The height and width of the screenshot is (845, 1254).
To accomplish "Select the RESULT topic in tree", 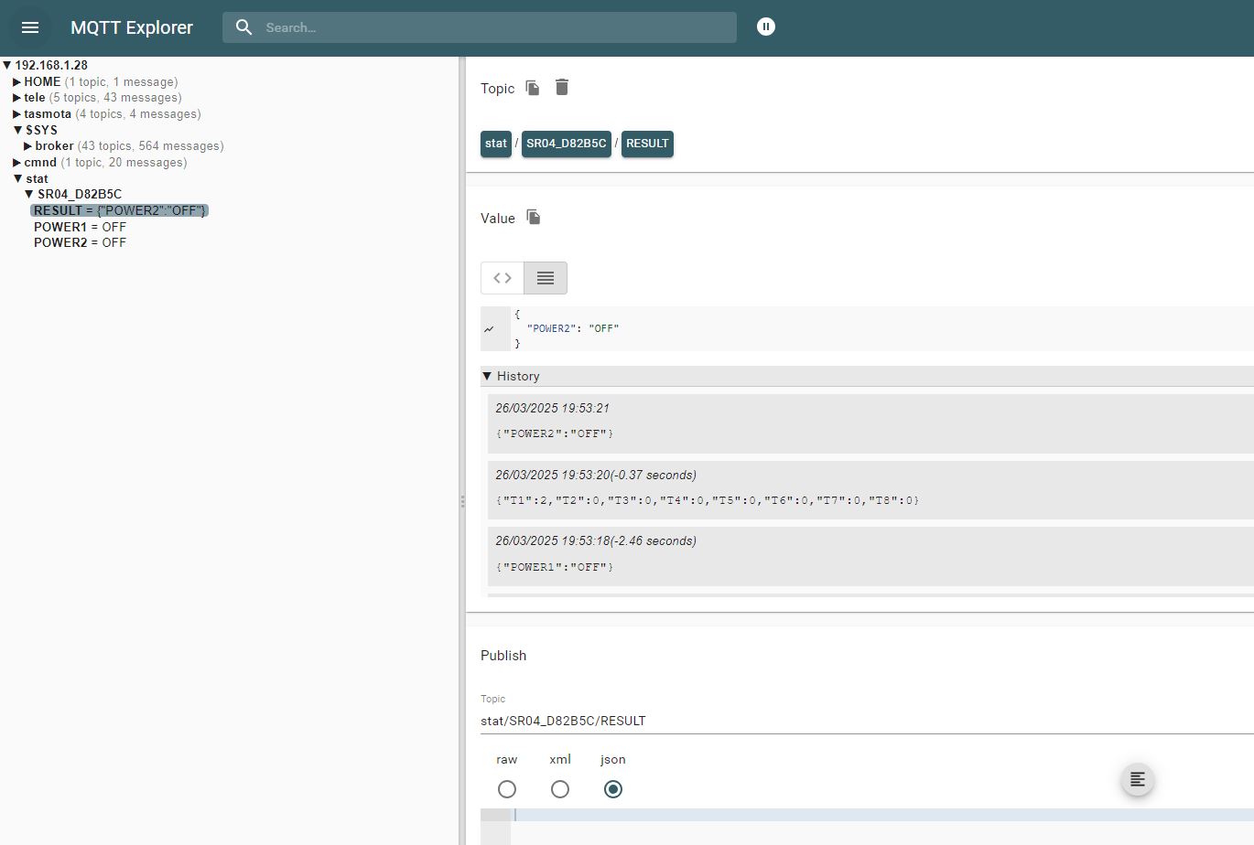I will [x=120, y=210].
